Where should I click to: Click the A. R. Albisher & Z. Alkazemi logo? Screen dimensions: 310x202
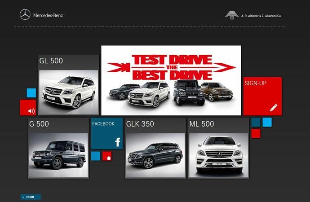tap(232, 15)
